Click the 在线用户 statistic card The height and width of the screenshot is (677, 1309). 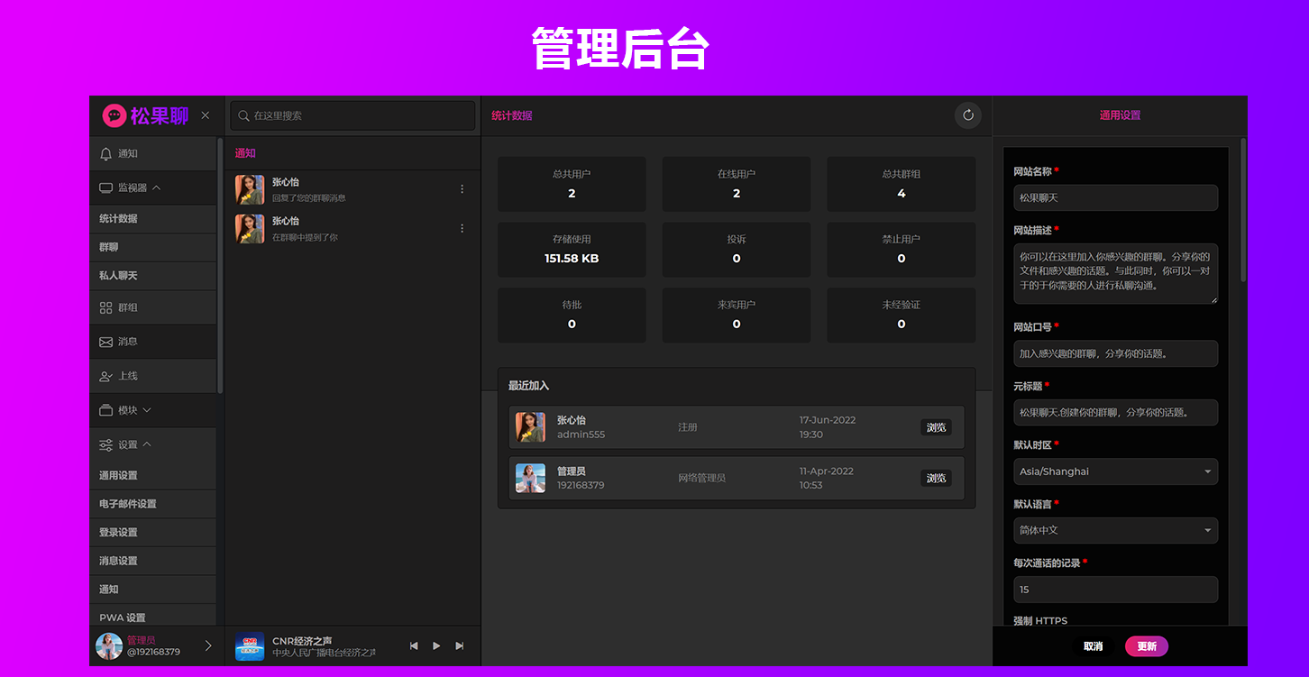click(x=737, y=184)
